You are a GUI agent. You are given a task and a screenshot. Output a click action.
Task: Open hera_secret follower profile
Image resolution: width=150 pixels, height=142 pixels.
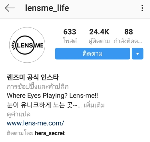50,133
